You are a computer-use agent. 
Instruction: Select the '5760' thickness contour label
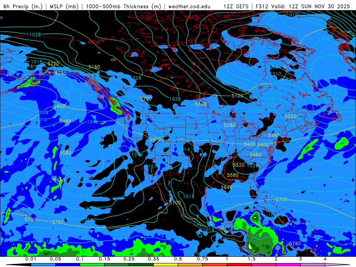(x=295, y=243)
